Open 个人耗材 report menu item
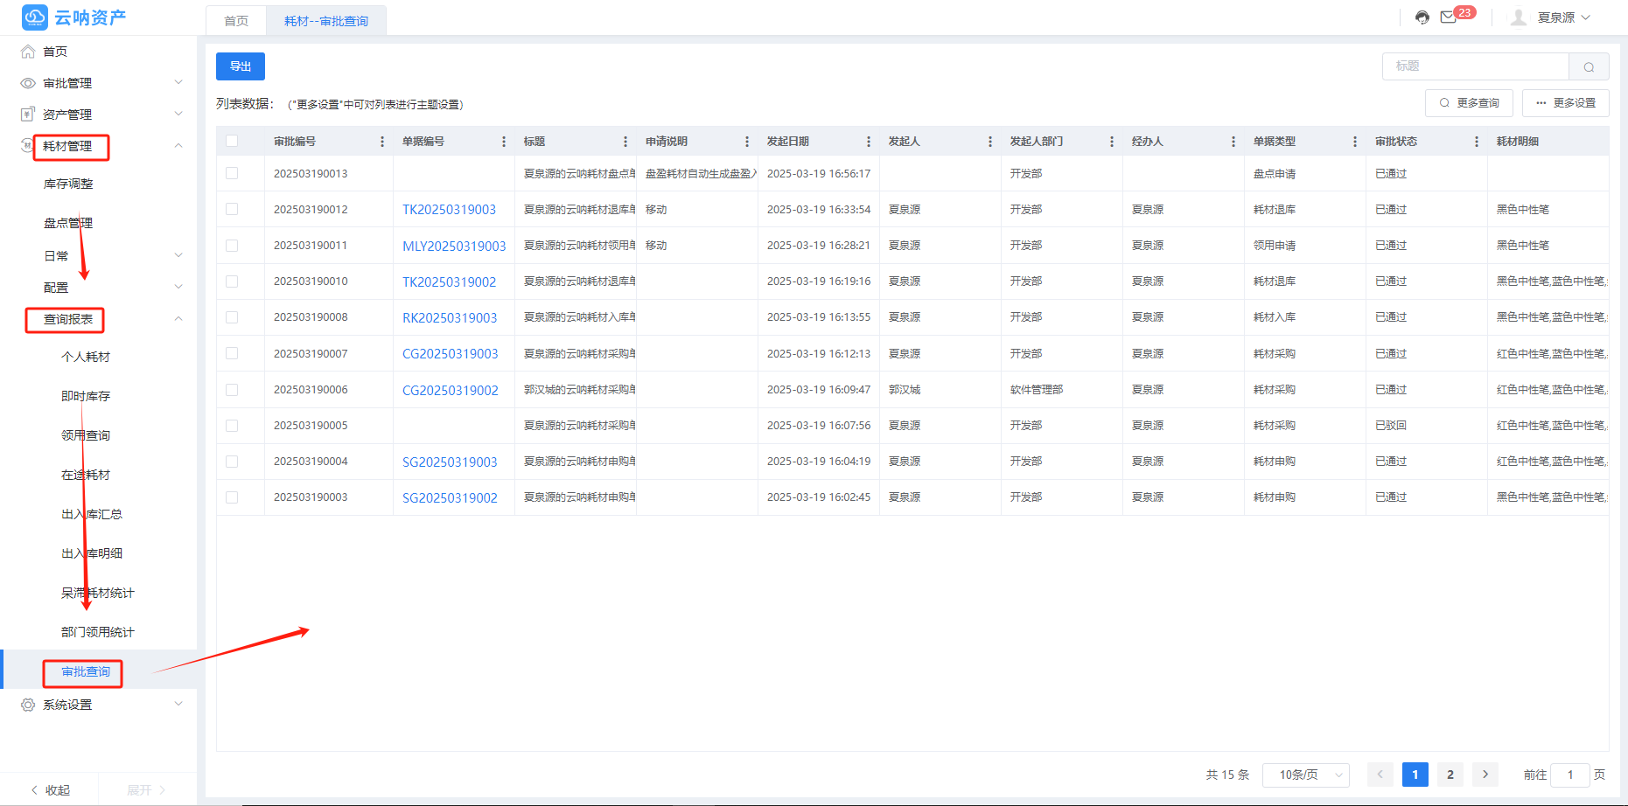1628x806 pixels. pyautogui.click(x=86, y=357)
